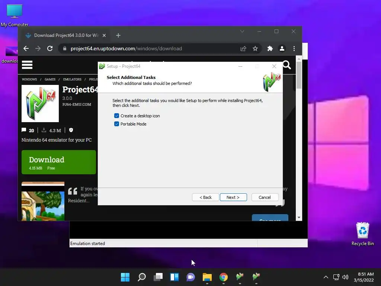Enable Create a desktop icon checkbox
The width and height of the screenshot is (381, 286).
[x=116, y=116]
